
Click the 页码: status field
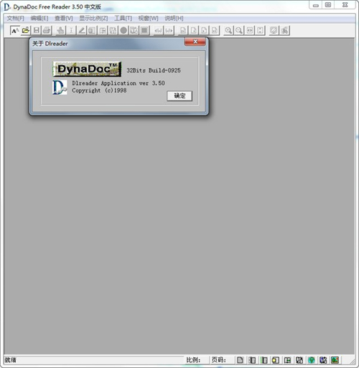click(222, 360)
